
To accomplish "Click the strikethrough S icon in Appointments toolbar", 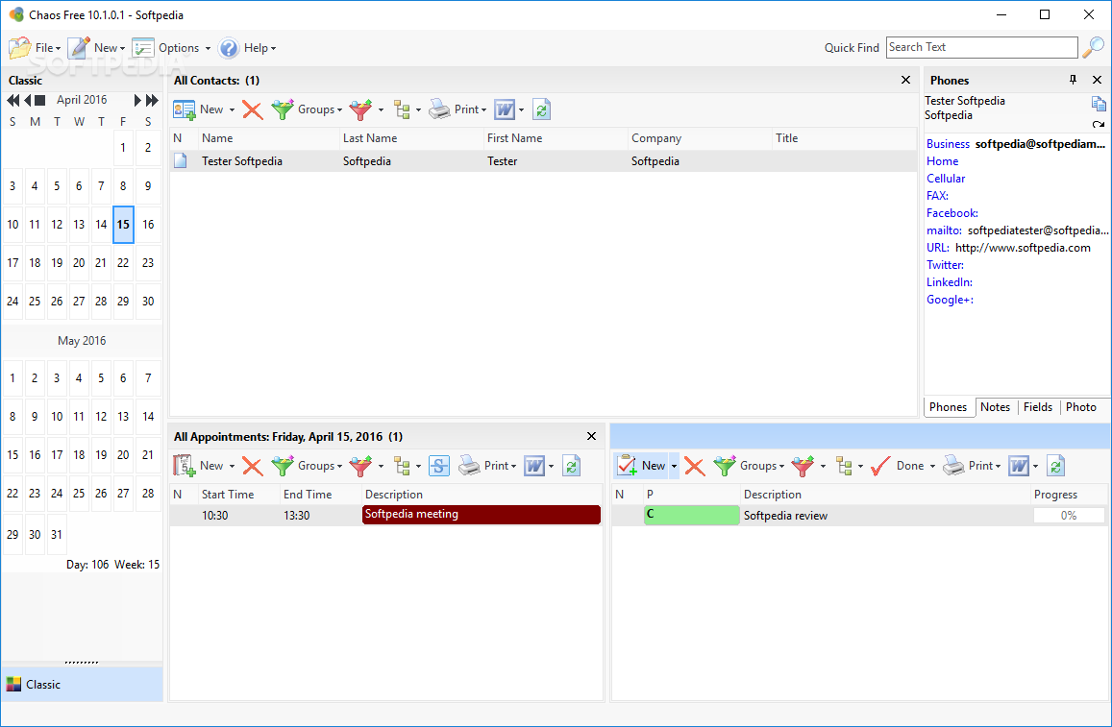I will [x=439, y=466].
